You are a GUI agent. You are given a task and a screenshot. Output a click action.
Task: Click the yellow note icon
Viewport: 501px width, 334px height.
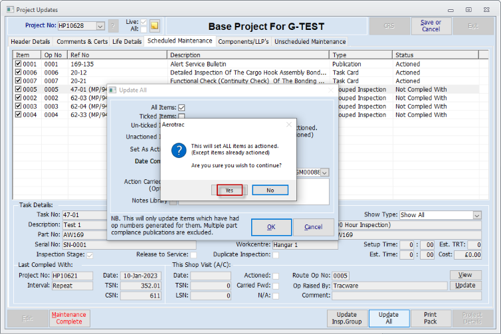[x=155, y=26]
